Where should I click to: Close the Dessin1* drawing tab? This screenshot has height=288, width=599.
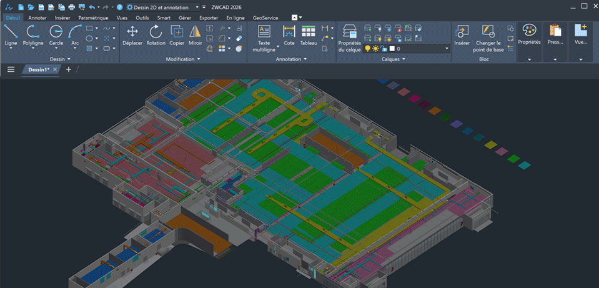click(54, 69)
